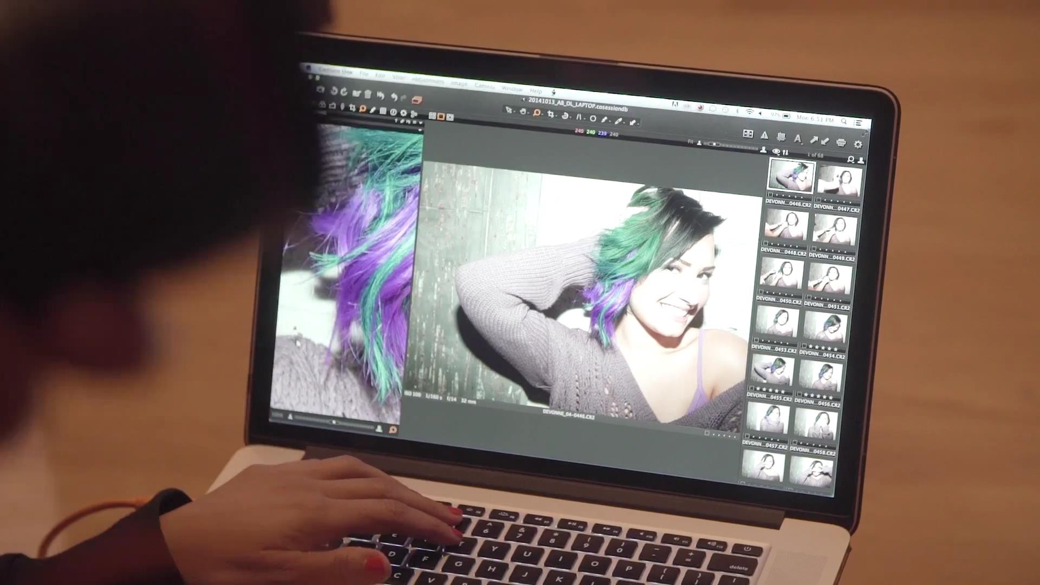This screenshot has height=585, width=1040.
Task: Click the copy adjustments up-arrow icon
Action: 814,140
